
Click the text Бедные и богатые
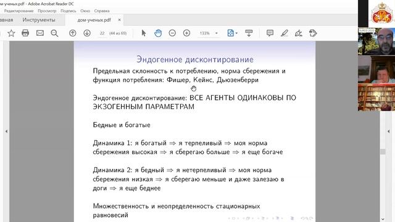[122, 125]
